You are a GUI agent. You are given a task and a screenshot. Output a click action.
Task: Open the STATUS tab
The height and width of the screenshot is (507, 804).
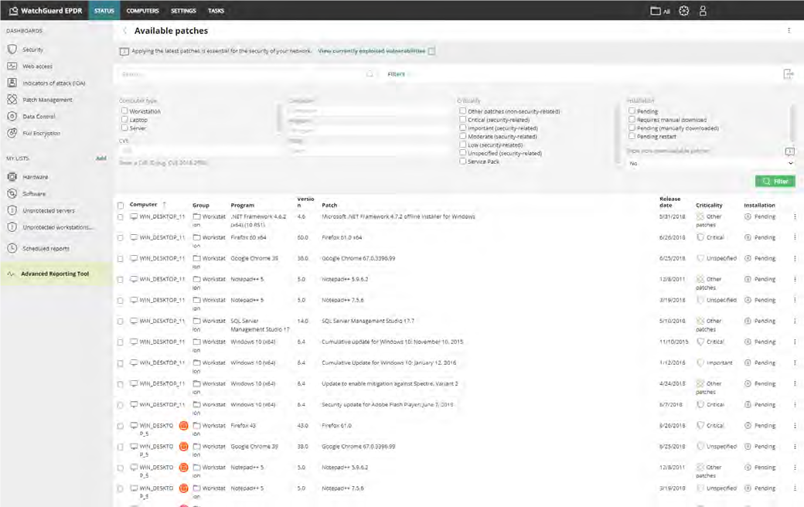[x=104, y=10]
